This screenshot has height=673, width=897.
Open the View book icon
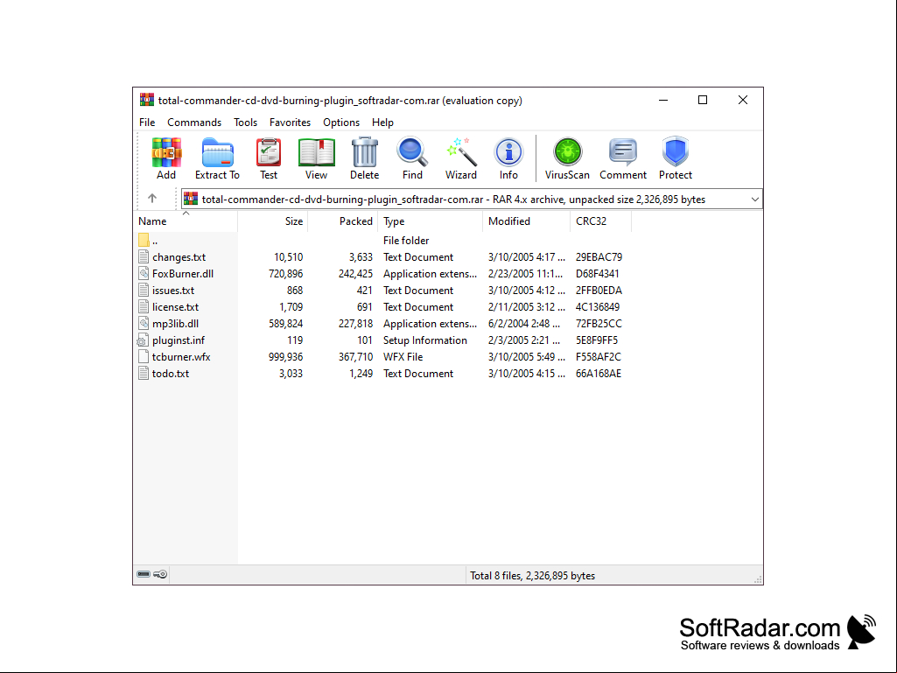[316, 152]
